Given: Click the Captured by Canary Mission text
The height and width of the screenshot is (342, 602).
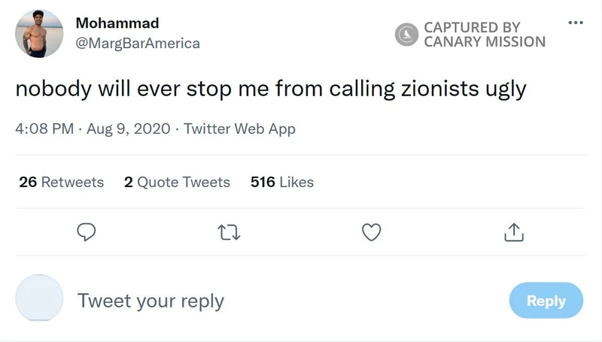Looking at the screenshot, I should point(484,34).
